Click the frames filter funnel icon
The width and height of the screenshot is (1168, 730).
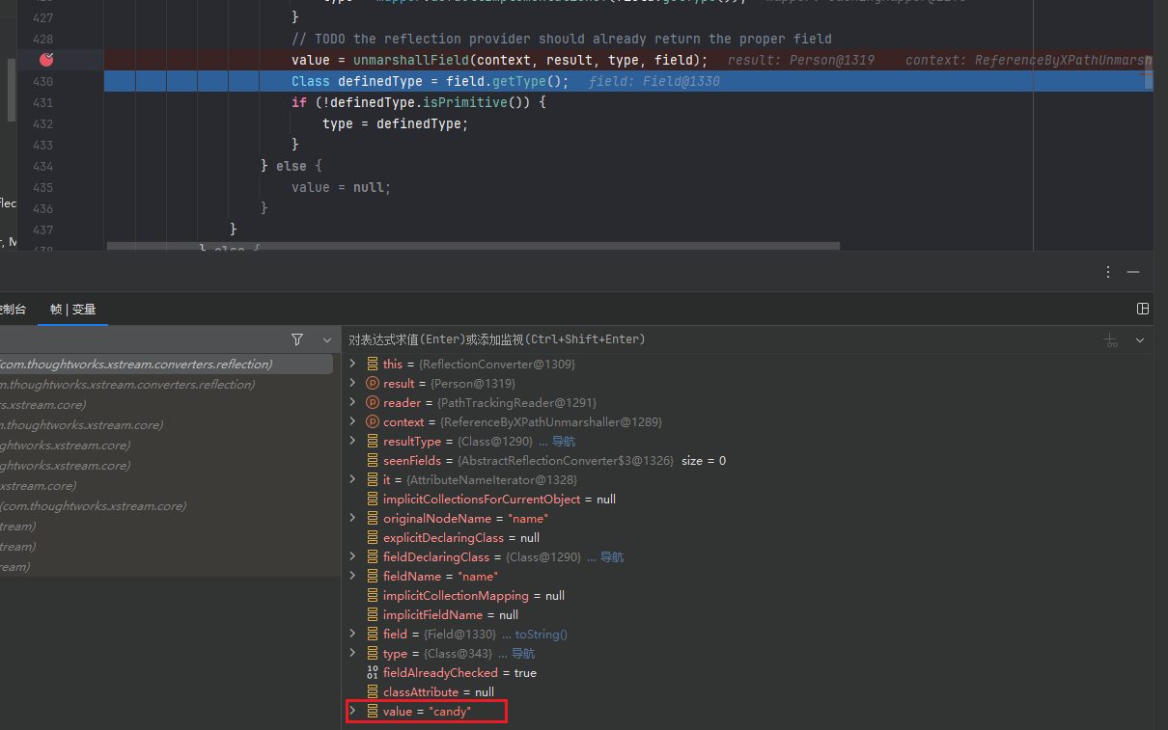(x=297, y=339)
